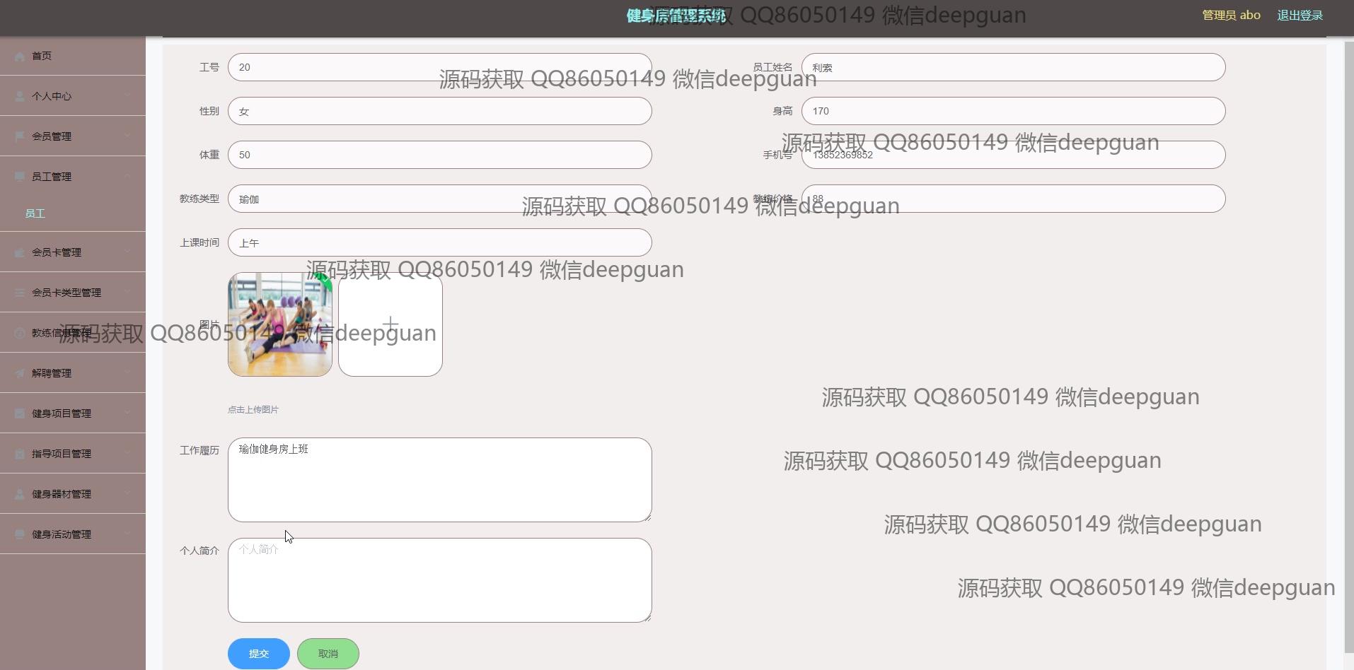Expand the 健身项目管理 menu arrow
This screenshot has width=1354, height=670.
click(127, 413)
